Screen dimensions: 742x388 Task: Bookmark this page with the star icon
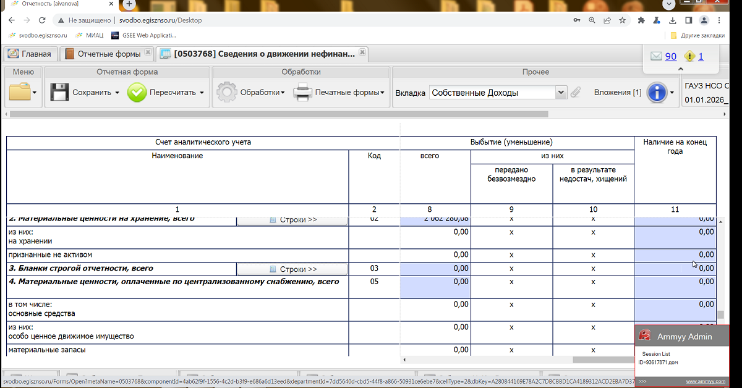pyautogui.click(x=622, y=20)
